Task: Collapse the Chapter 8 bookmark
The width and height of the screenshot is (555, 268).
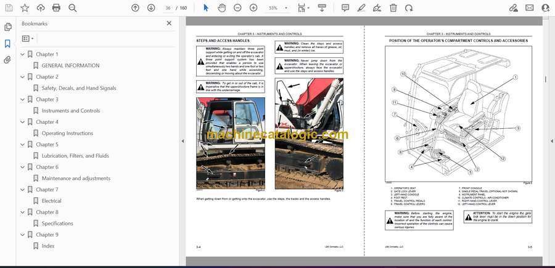Action: click(23, 212)
